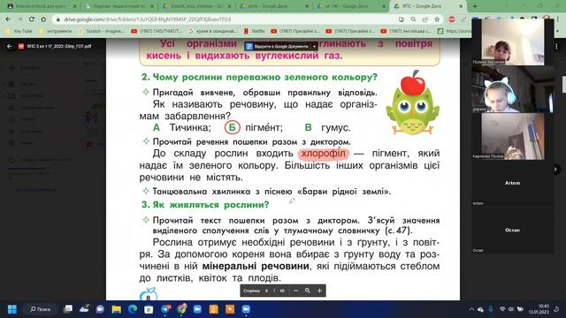Image resolution: width=566 pixels, height=318 pixels.
Task: Open Task View on the taskbar
Action: point(68,309)
